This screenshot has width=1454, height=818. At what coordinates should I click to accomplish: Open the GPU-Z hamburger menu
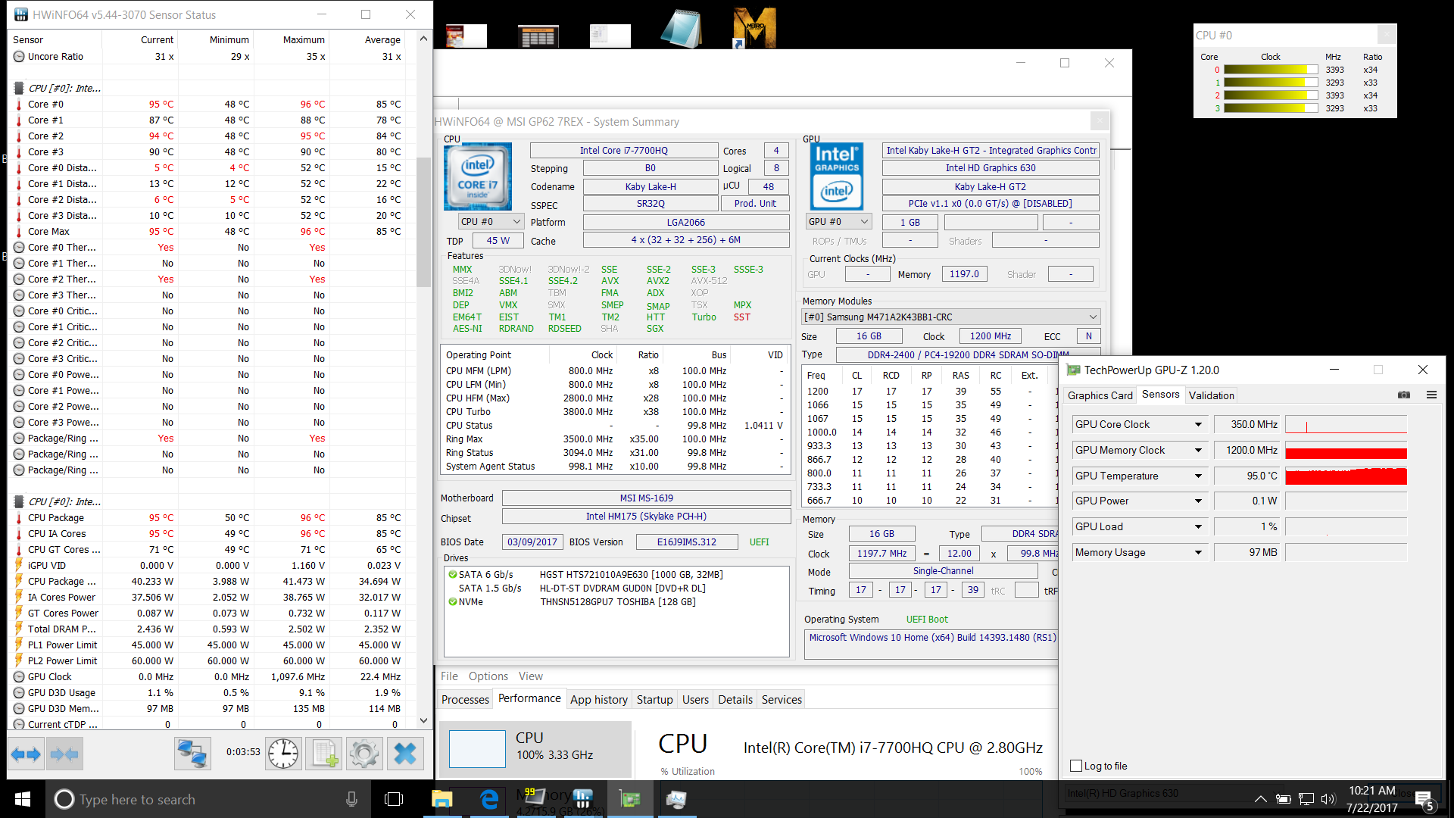(x=1431, y=395)
